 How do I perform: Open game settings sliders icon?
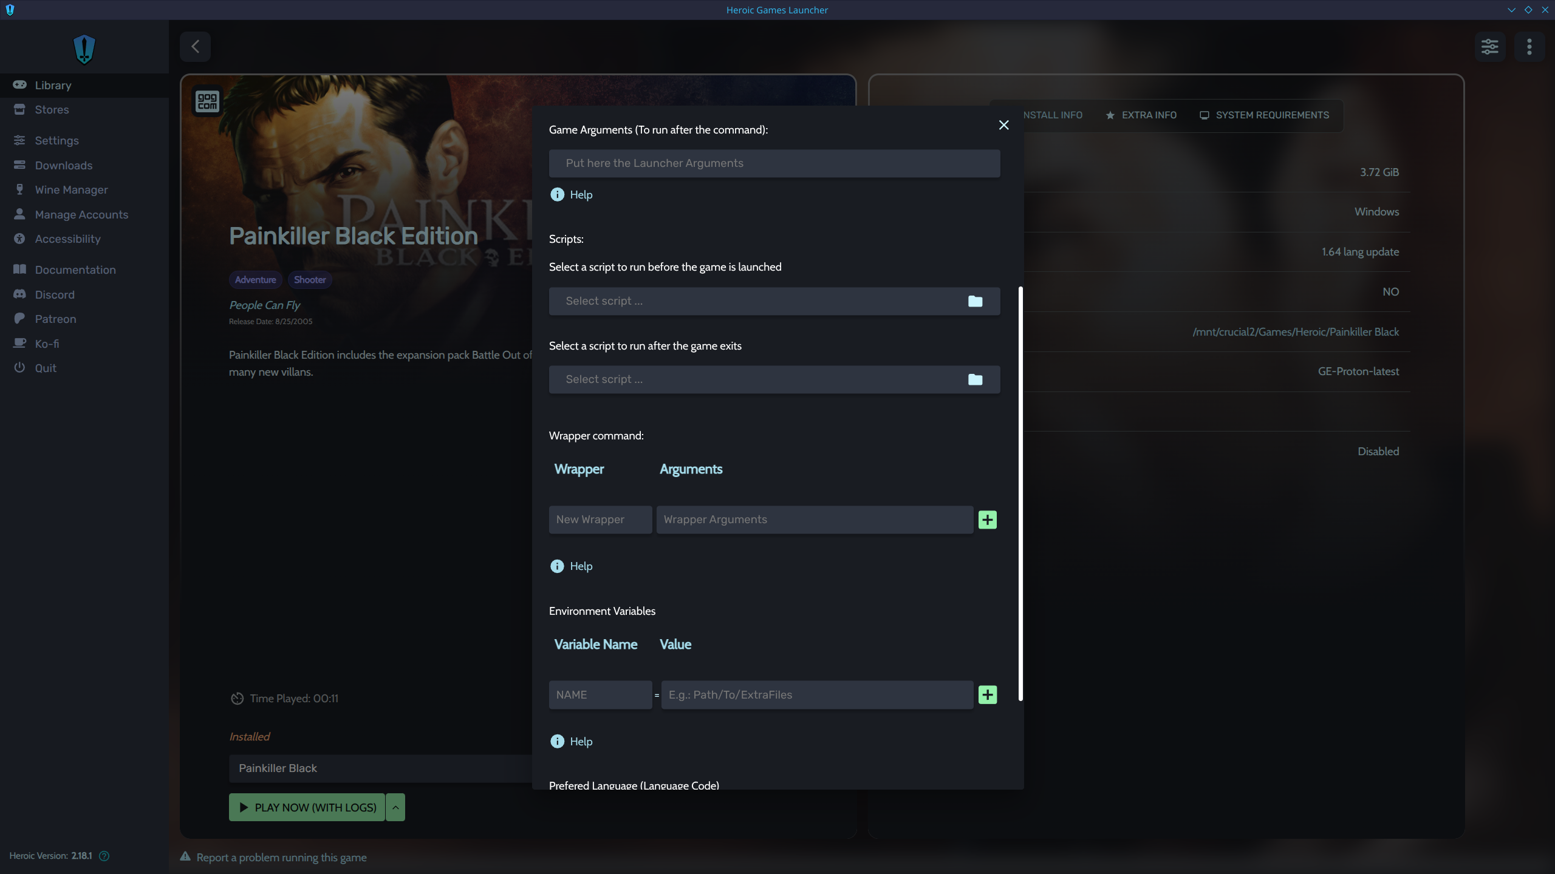[x=1489, y=47]
